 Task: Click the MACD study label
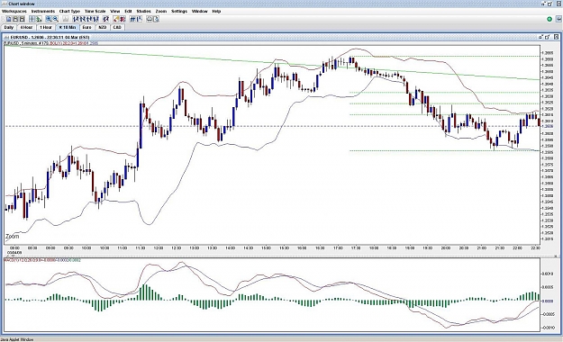[x=42, y=260]
